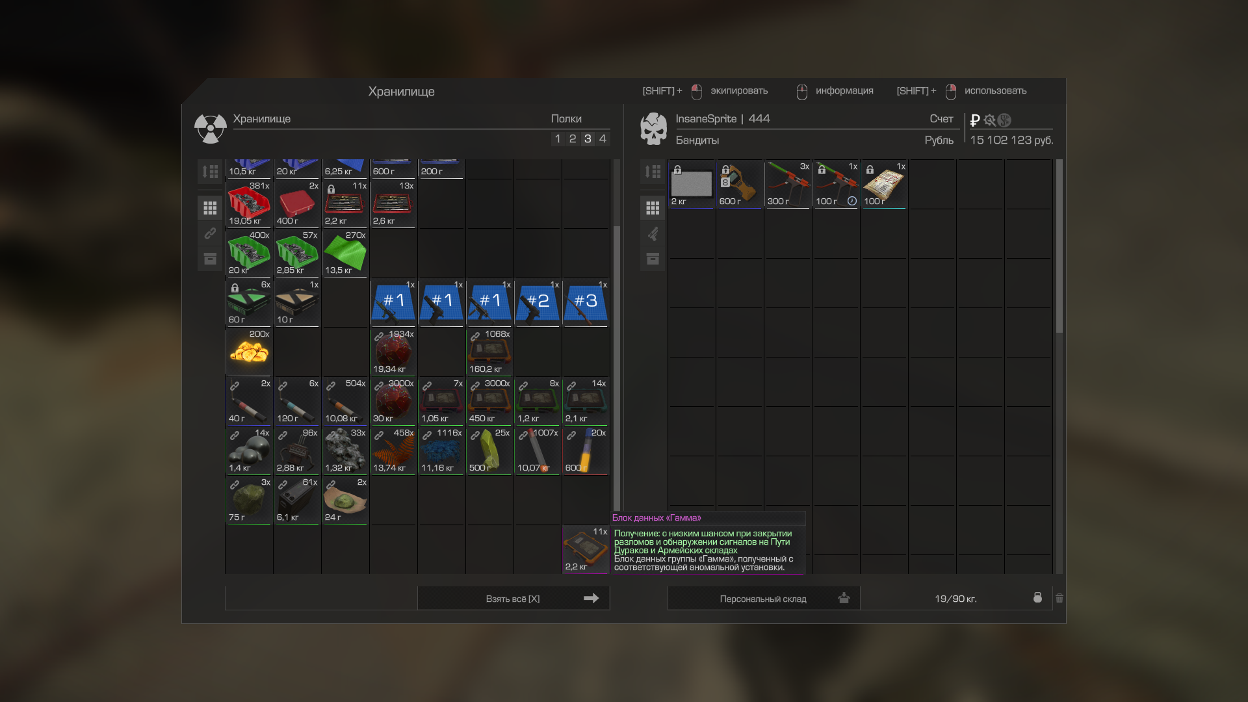Click the archive box icon in storage
The image size is (1248, 702).
(210, 259)
